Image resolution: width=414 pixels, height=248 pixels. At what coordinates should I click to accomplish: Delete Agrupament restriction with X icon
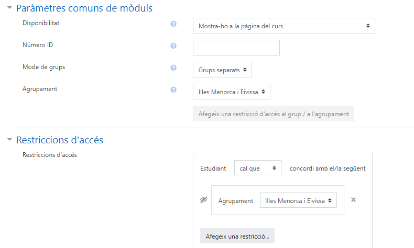[x=353, y=200]
